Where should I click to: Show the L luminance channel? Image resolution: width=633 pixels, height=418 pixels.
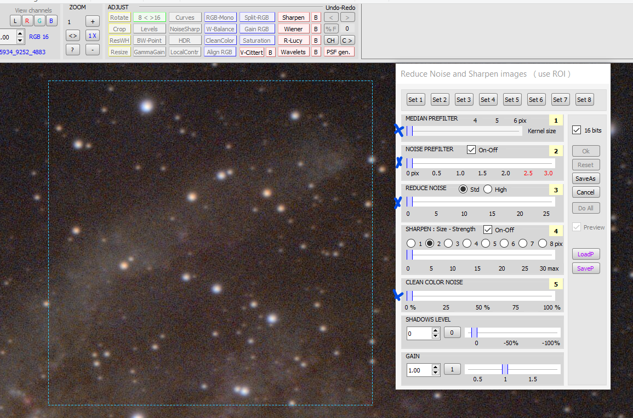(x=15, y=21)
